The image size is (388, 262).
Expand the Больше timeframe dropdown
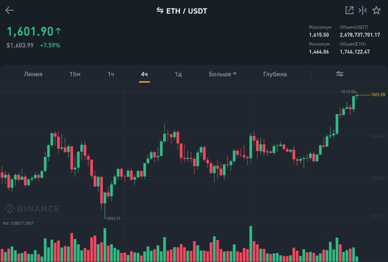pyautogui.click(x=222, y=74)
